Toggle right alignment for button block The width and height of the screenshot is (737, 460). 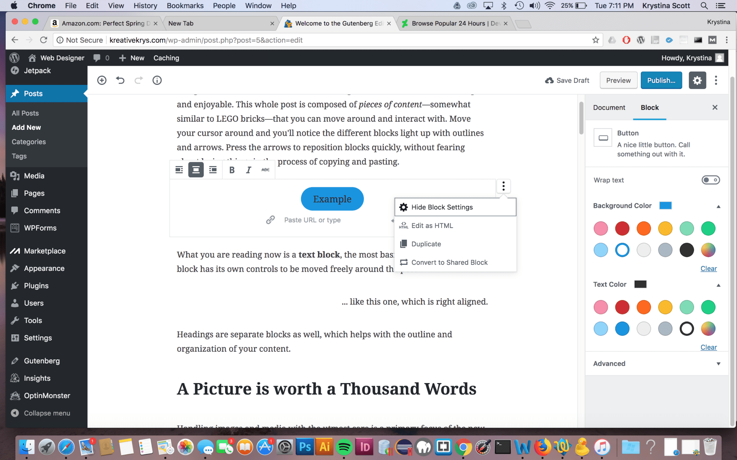(213, 170)
